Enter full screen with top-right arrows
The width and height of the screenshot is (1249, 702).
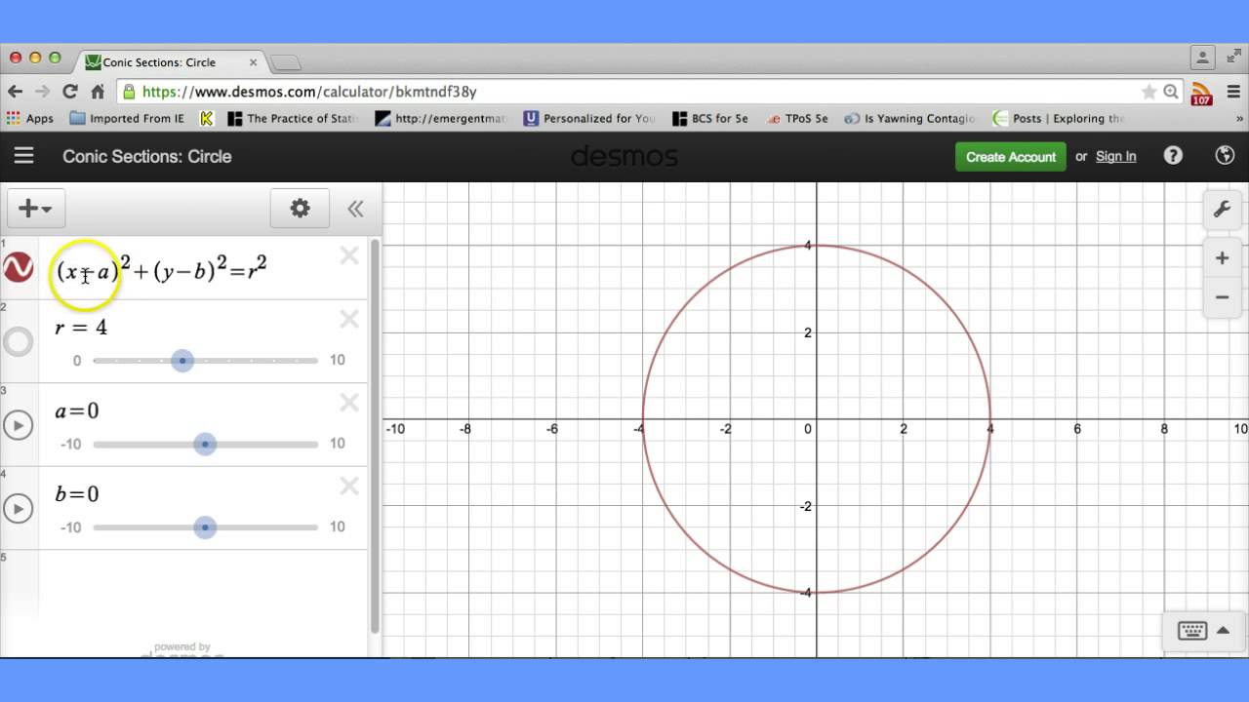[1234, 58]
